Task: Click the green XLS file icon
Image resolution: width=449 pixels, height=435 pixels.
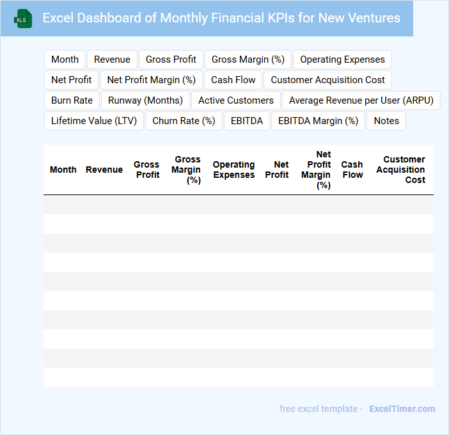Action: tap(24, 19)
